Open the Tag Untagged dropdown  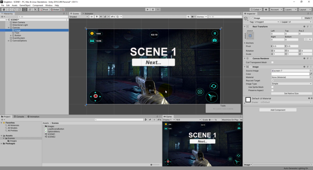pos(267,22)
